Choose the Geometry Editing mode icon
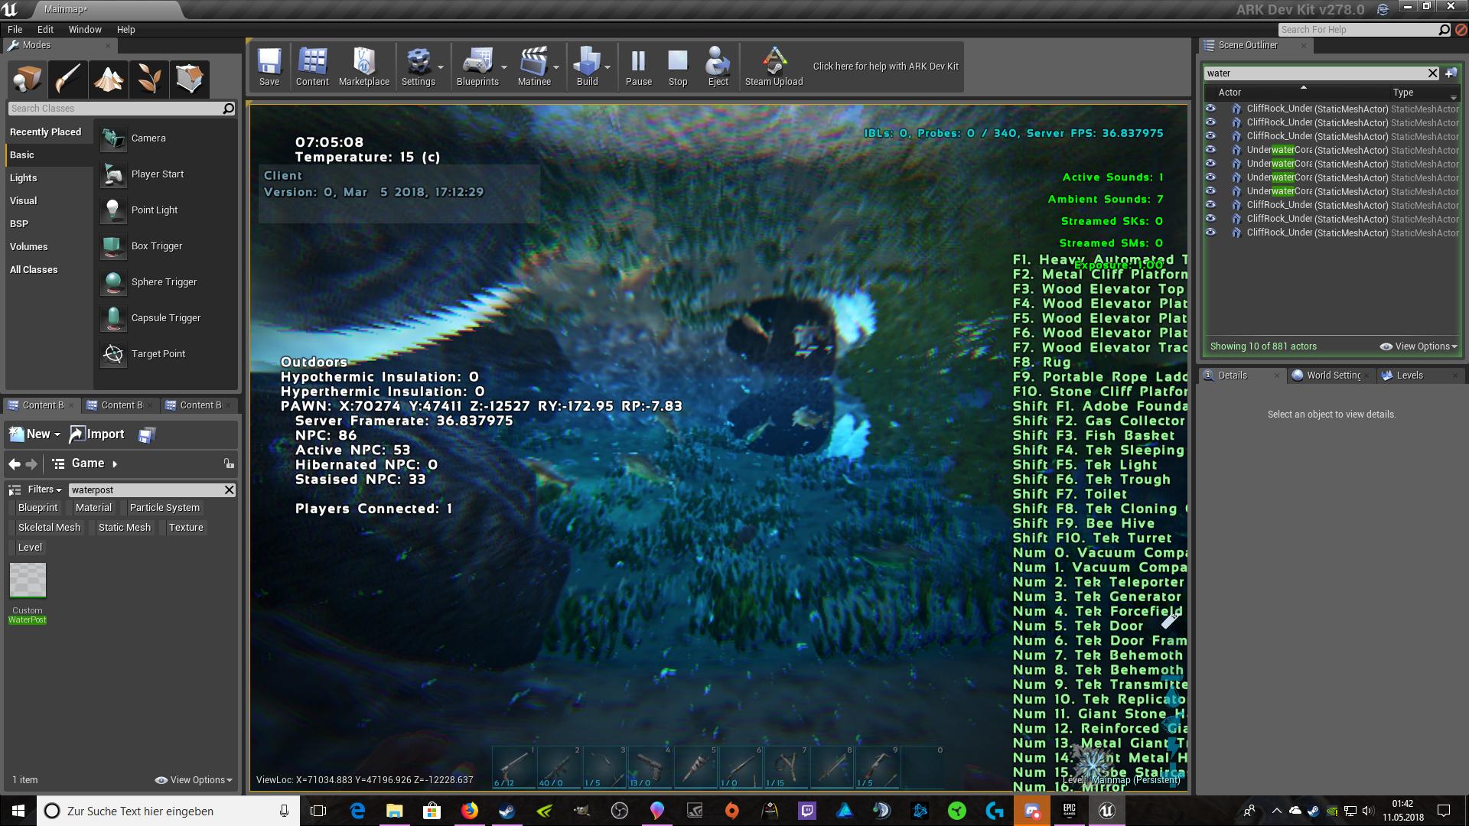1469x826 pixels. tap(189, 78)
